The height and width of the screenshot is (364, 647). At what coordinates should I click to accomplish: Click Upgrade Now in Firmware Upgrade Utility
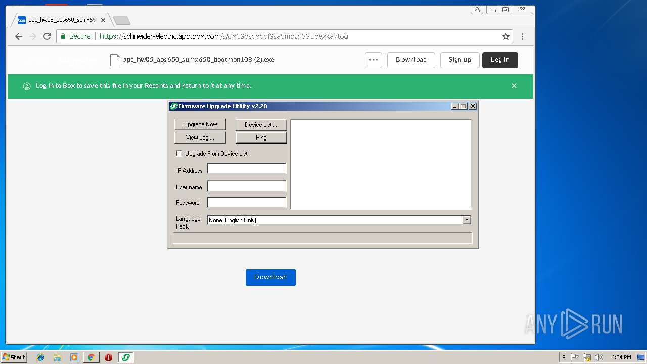[x=200, y=124]
